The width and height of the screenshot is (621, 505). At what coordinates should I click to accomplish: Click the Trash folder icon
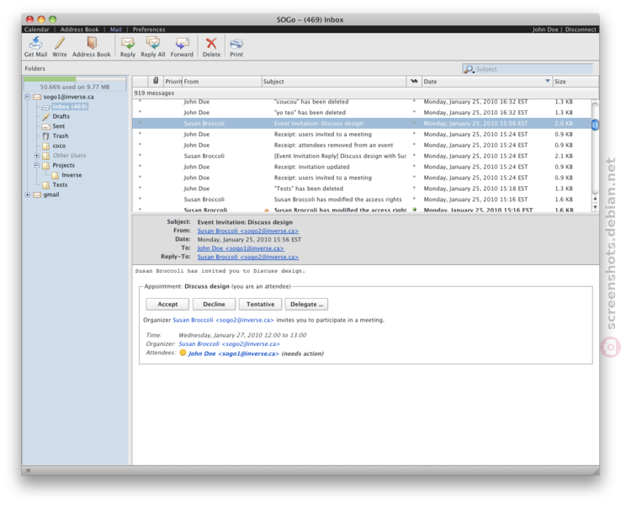(46, 136)
